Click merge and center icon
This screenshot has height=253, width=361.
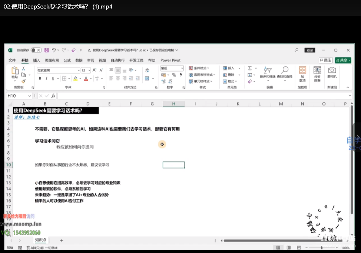pyautogui.click(x=147, y=79)
